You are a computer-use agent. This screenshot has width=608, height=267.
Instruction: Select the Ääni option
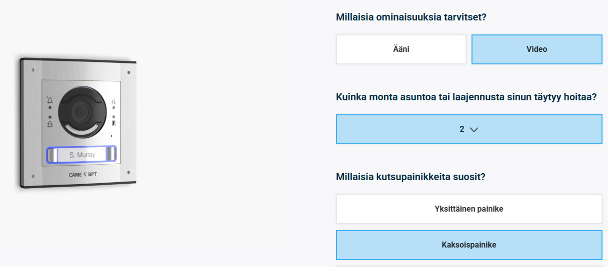point(401,49)
